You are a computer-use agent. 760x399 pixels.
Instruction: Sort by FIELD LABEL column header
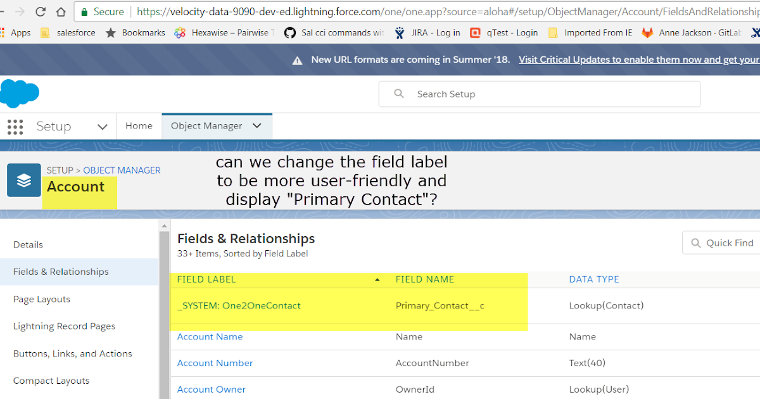click(206, 279)
